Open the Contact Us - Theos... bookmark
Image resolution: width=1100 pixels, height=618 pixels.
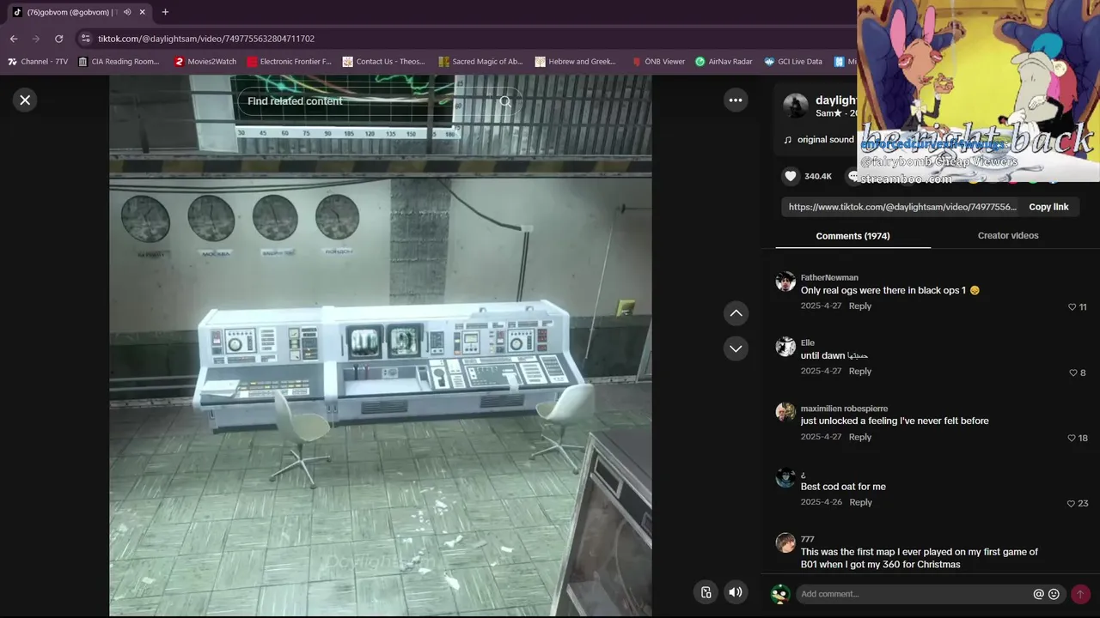click(x=383, y=62)
